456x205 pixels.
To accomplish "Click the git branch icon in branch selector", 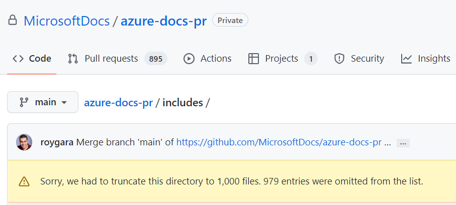I will tap(24, 102).
